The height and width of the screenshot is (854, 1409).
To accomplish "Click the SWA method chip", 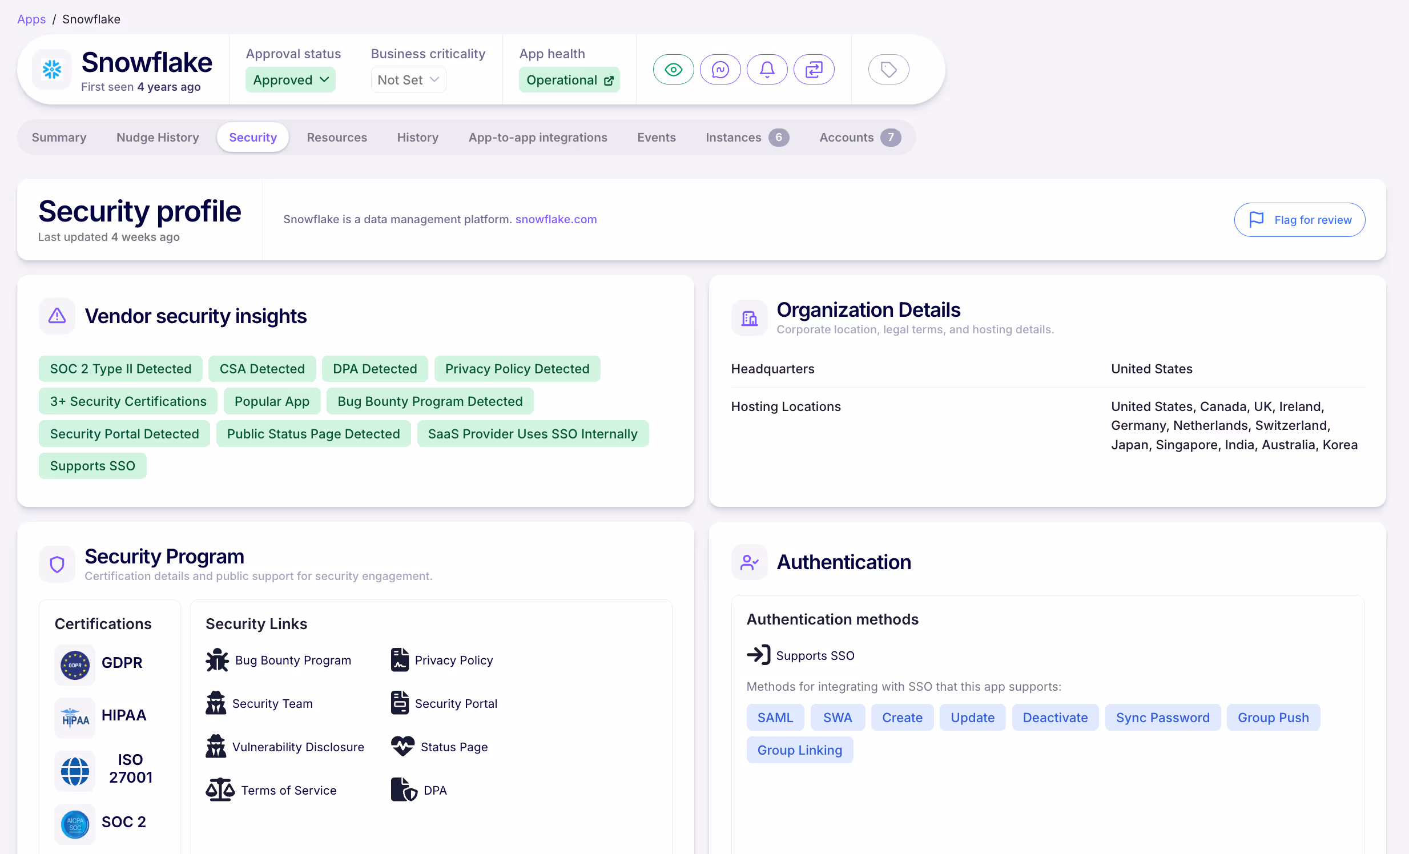I will 838,718.
